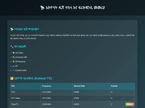Click the 27500 symbol rate in ETV News row
Image resolution: width=145 pixels, height=108 pixels.
[x=91, y=98]
